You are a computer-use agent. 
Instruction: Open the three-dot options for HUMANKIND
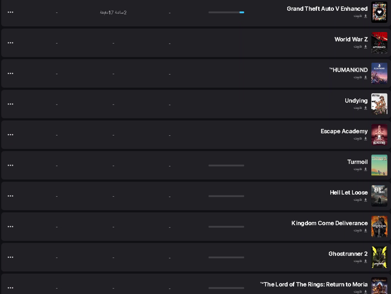pos(10,73)
